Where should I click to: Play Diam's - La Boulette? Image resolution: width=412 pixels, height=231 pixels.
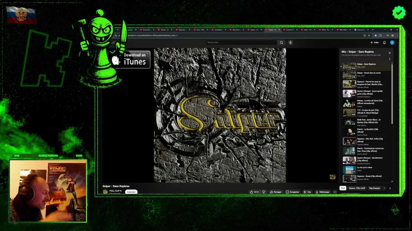click(x=366, y=132)
